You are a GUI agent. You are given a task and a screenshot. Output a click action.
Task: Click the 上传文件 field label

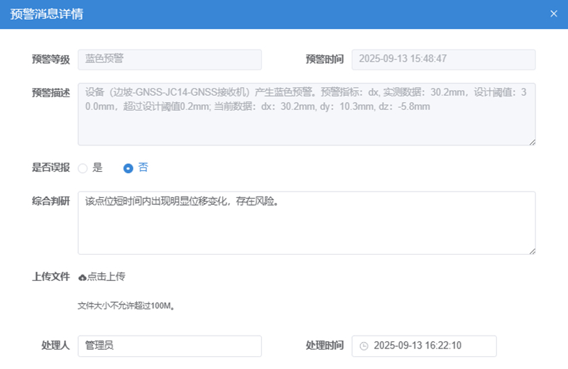click(50, 277)
